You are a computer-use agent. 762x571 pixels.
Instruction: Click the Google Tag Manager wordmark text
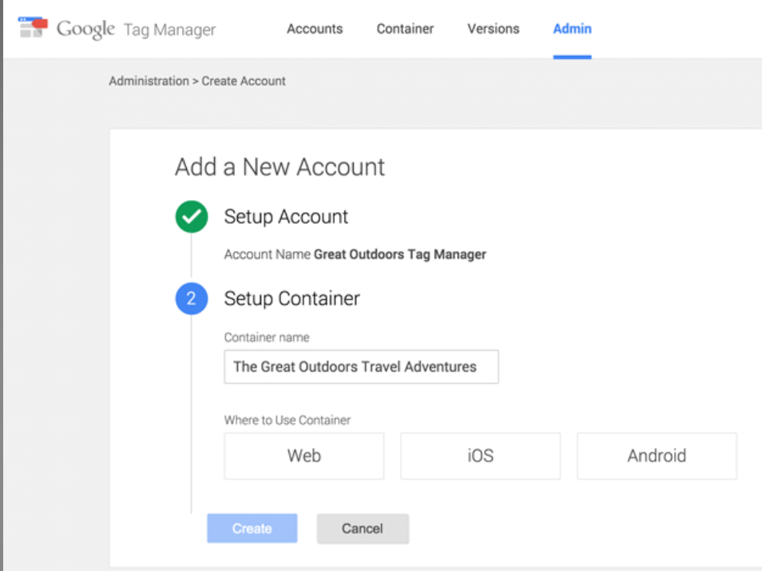coord(136,29)
